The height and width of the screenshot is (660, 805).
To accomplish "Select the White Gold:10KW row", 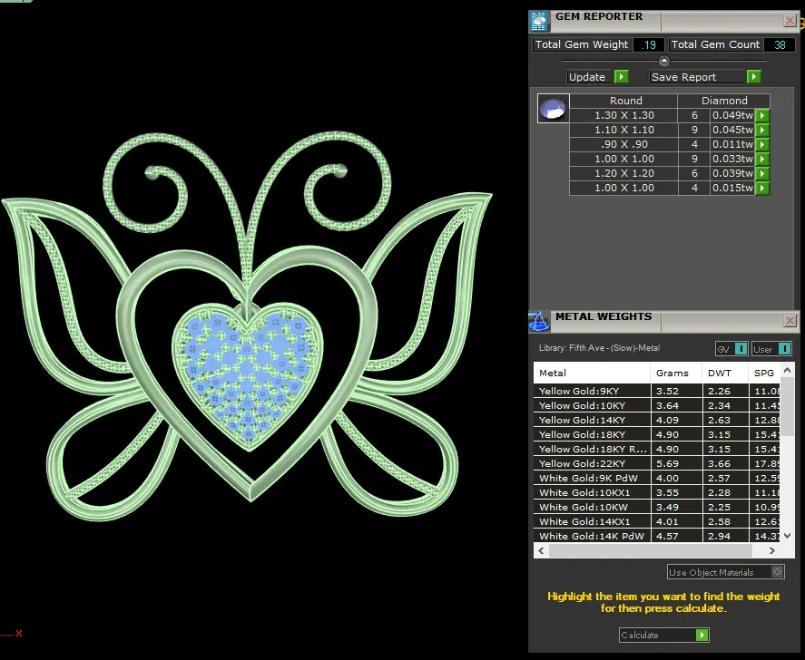I will [657, 507].
